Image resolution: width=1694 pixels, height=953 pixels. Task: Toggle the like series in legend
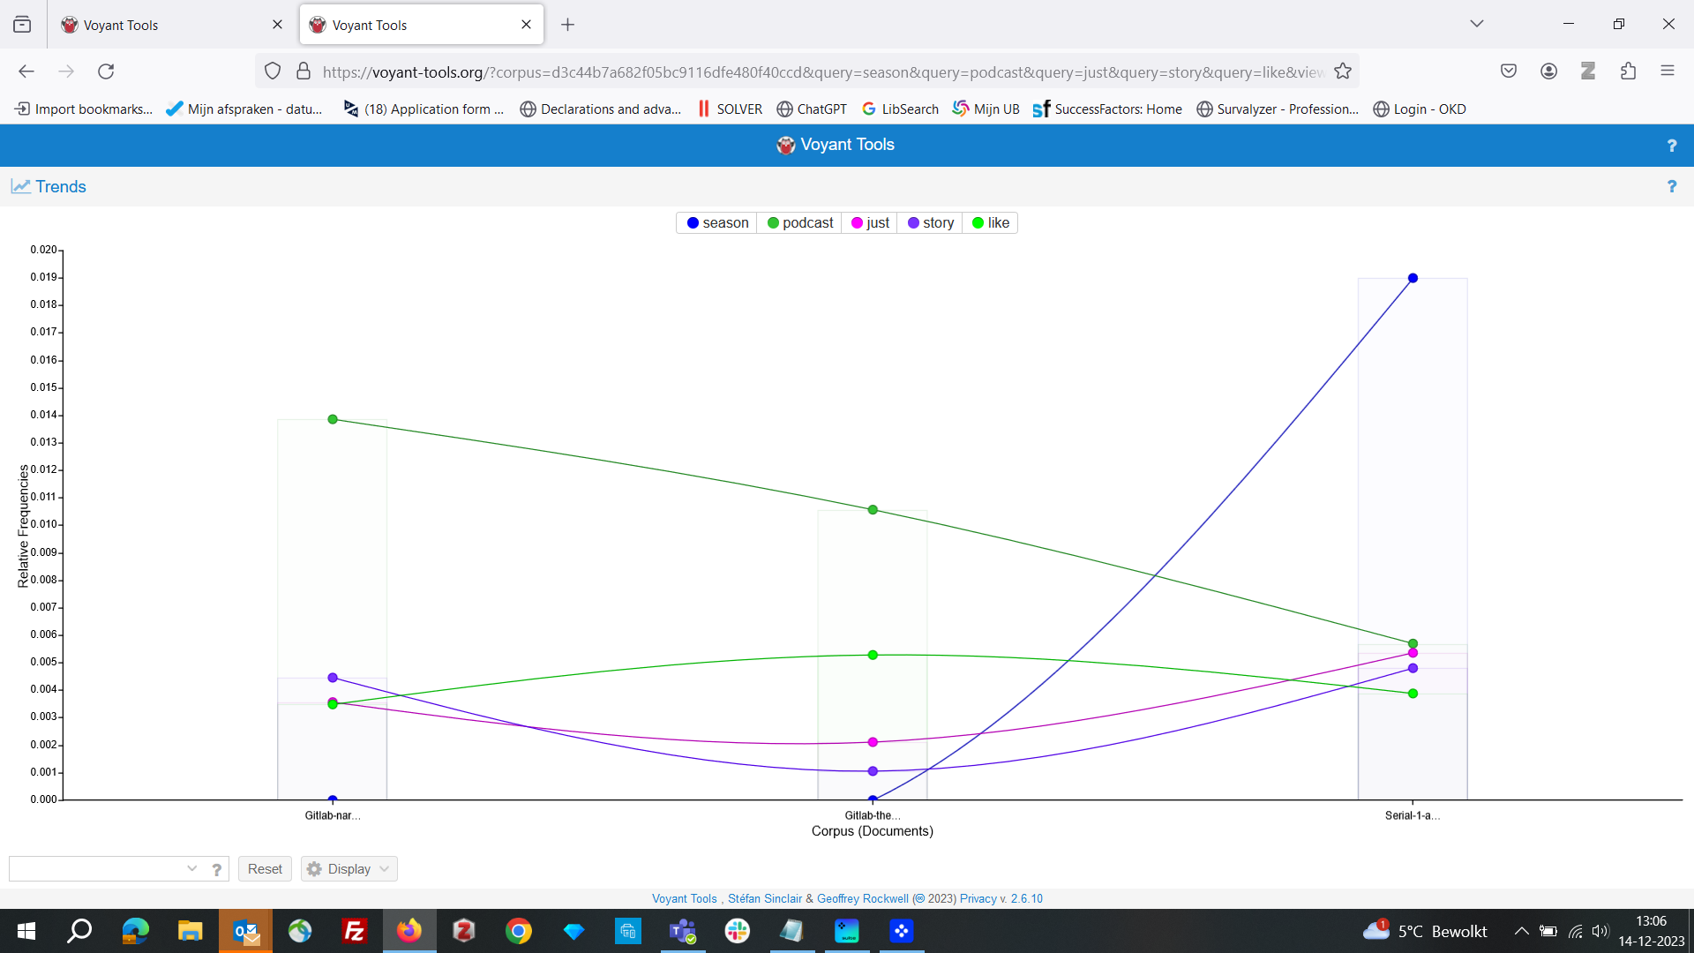tap(990, 223)
